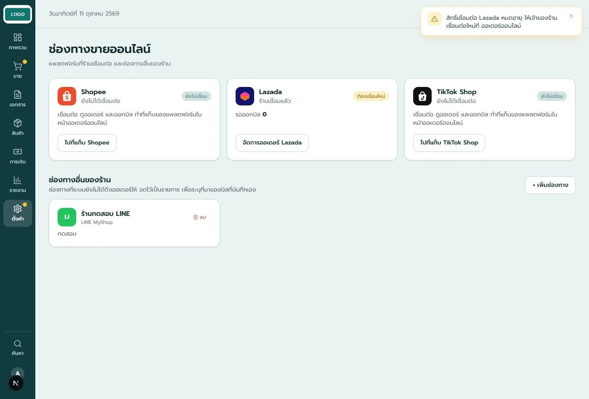Click the รอออกบิล 0 text
This screenshot has height=399, width=589.
coord(251,114)
